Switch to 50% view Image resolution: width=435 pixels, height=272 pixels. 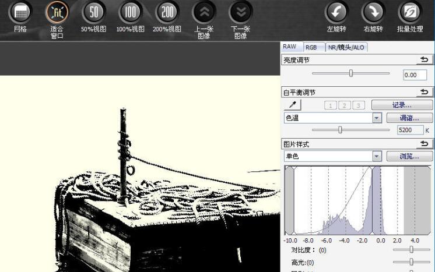click(x=93, y=13)
